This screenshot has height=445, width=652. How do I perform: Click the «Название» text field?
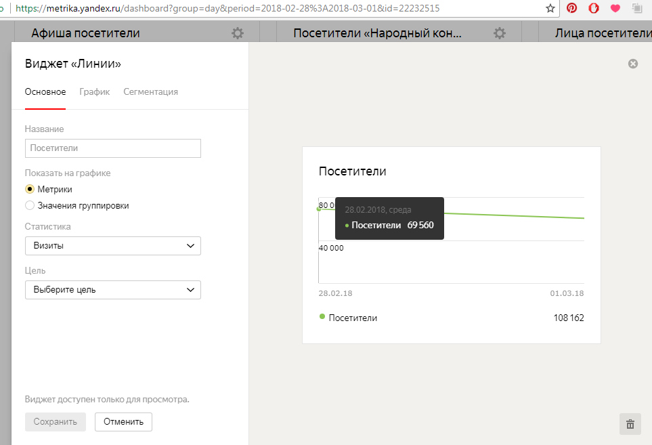(x=113, y=148)
